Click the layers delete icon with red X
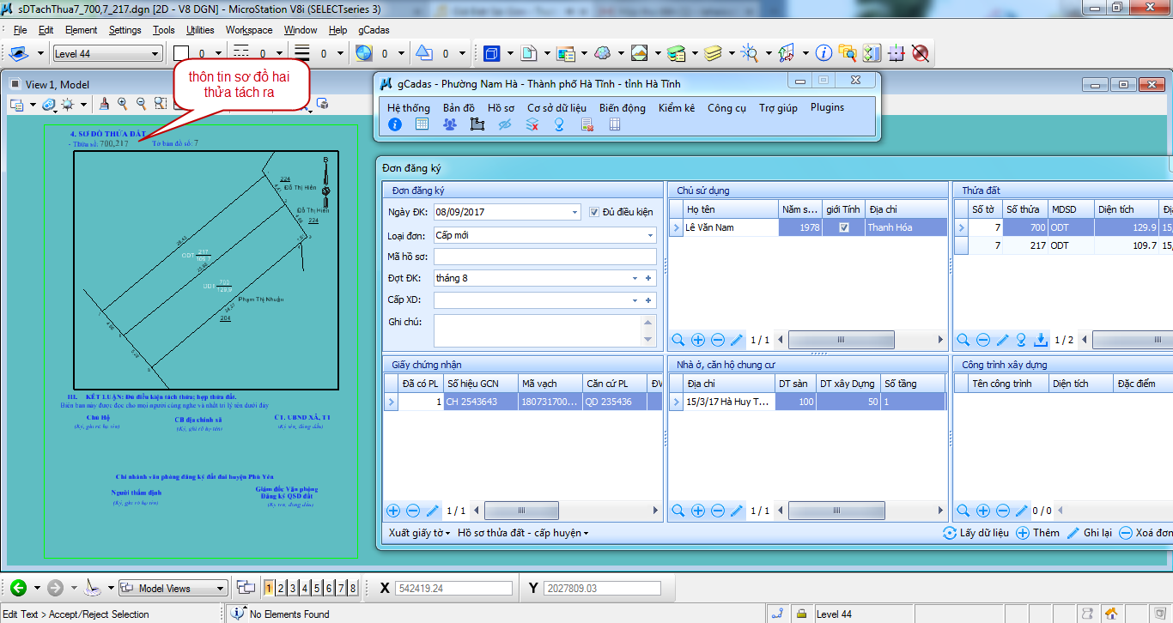The height and width of the screenshot is (623, 1173). (x=532, y=124)
